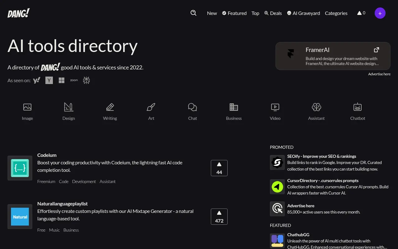Screen dimensions: 398x249
Task: Select the Design category icon
Action: pyautogui.click(x=68, y=107)
